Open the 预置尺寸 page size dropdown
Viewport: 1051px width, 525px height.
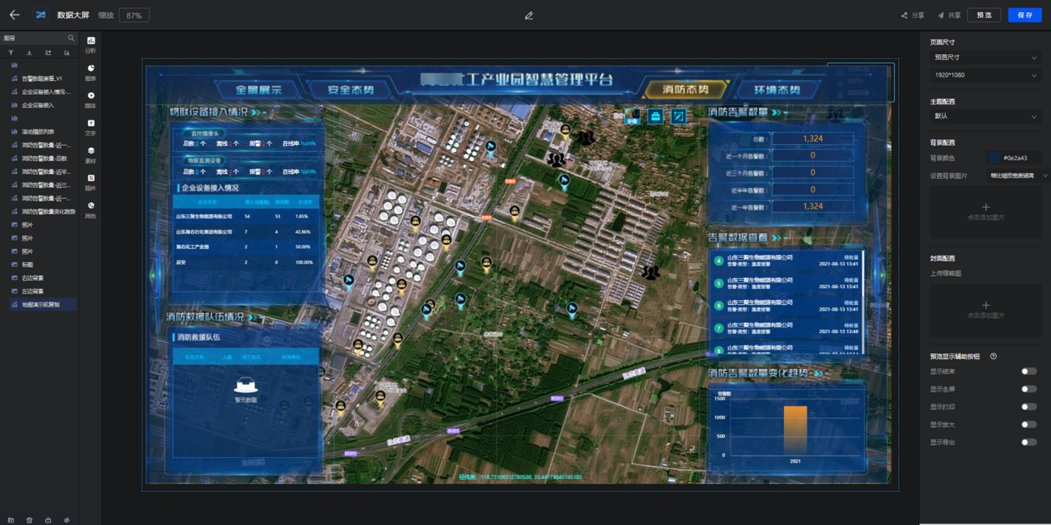coord(985,57)
